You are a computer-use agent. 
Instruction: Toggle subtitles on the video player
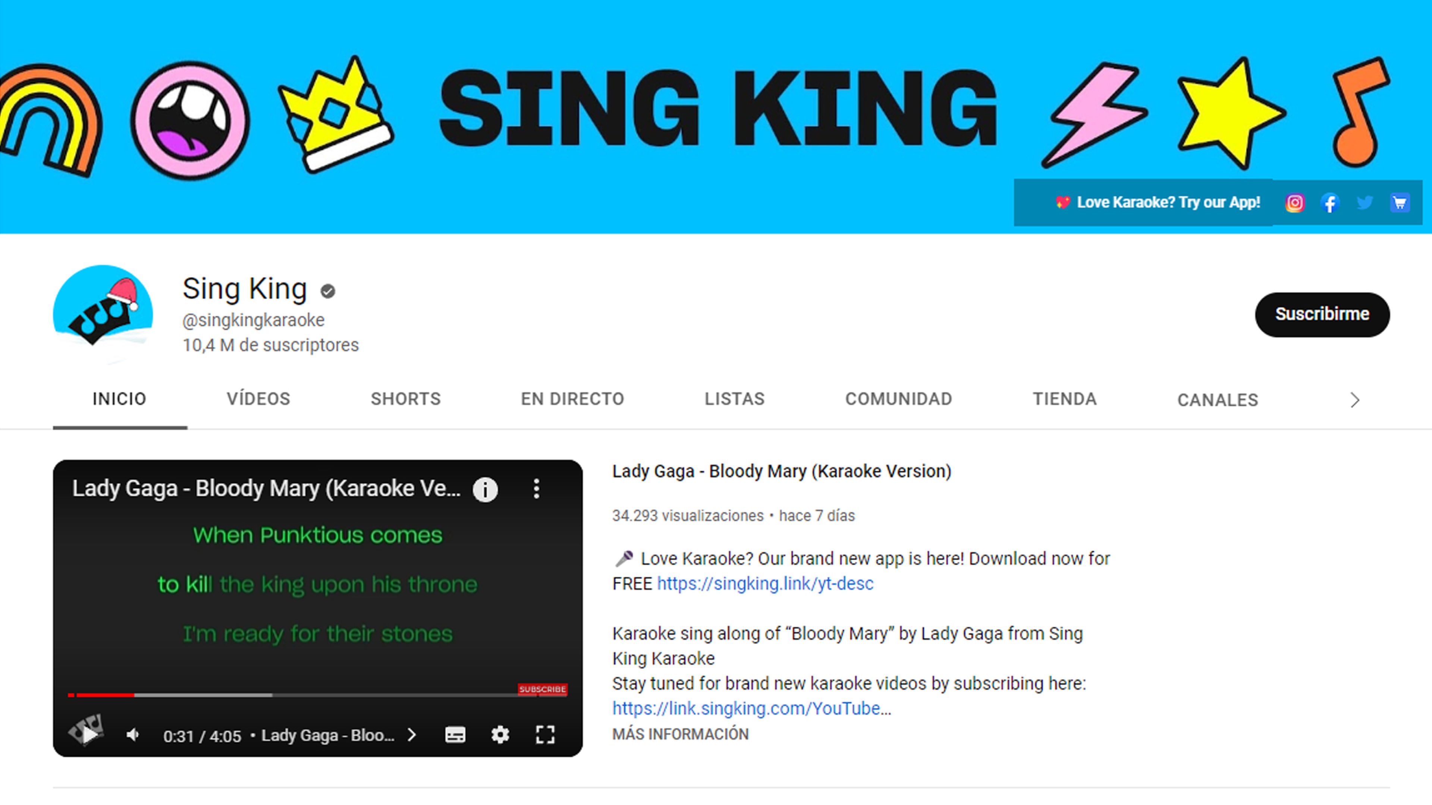[455, 735]
